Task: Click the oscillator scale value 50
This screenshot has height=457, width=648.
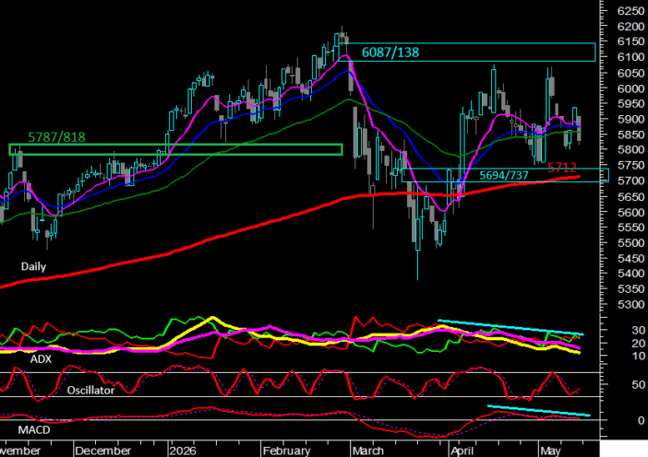Action: (639, 384)
